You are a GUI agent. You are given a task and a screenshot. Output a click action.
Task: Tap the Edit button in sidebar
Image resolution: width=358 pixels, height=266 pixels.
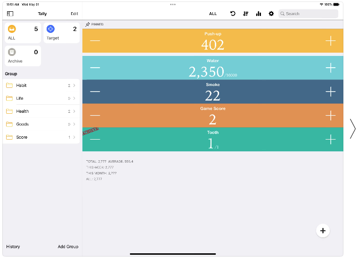[x=74, y=14]
